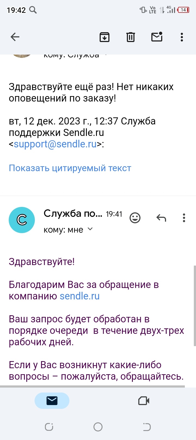Show quoted text via 'Показать цитируемый текст'
This screenshot has height=440, width=196.
[70, 168]
